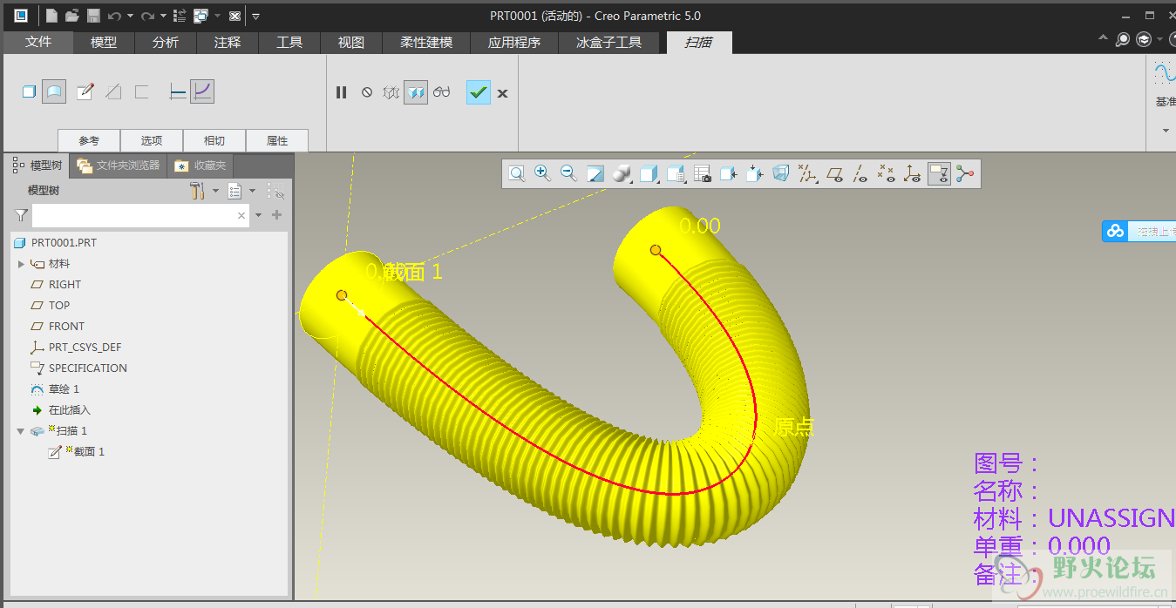Open the 参考 panel tab
This screenshot has width=1176, height=608.
click(x=89, y=140)
